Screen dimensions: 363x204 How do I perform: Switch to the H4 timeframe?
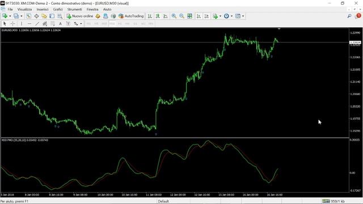point(127,24)
